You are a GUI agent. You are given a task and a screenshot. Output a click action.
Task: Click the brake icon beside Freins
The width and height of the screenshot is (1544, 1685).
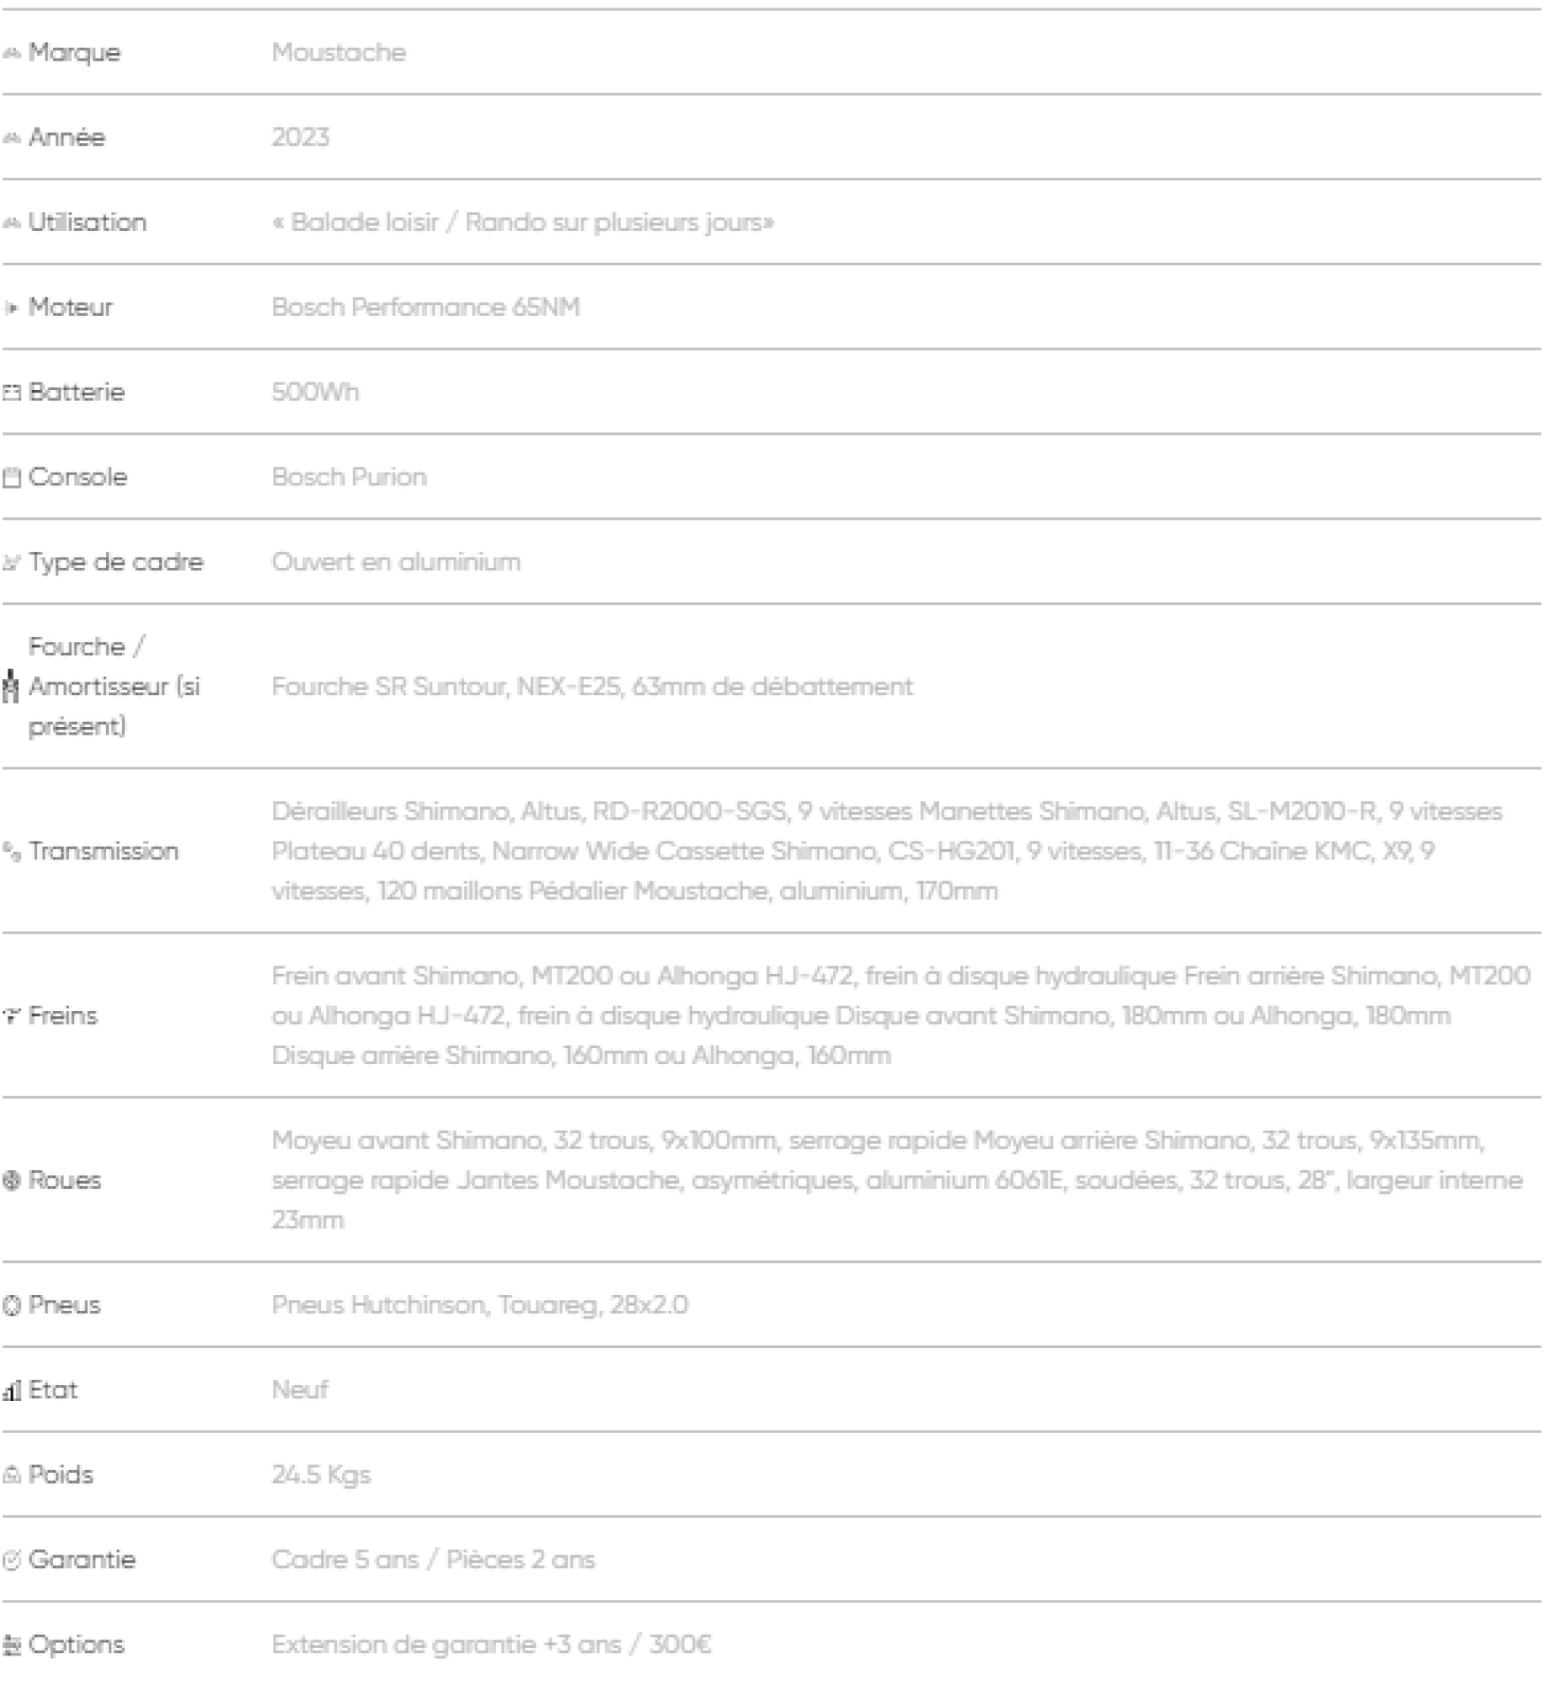coord(12,1016)
